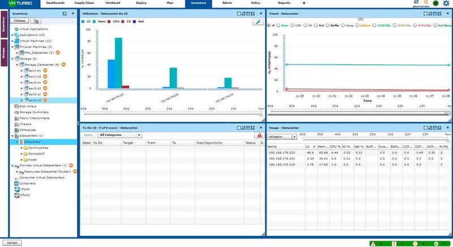Select the 192.168.178.220 row in Usage table
This screenshot has width=453, height=247.
pyautogui.click(x=358, y=152)
